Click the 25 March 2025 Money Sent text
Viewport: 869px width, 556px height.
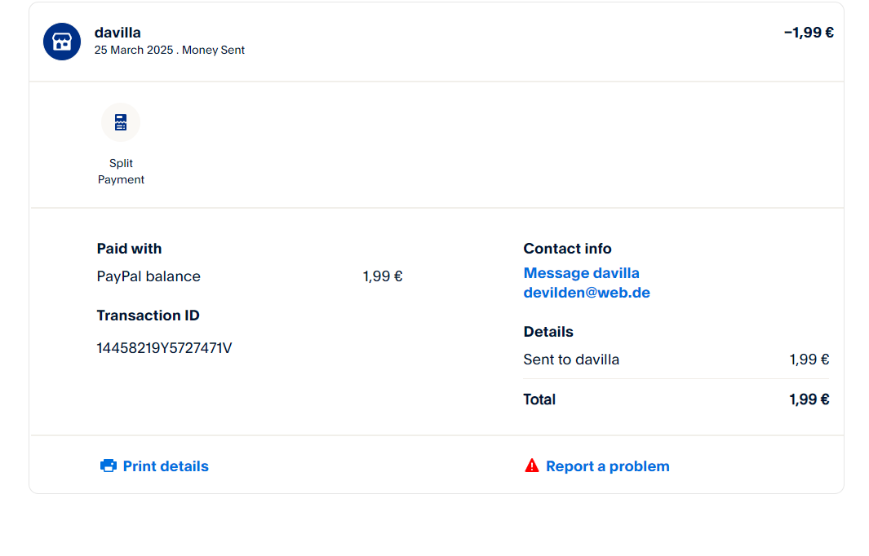click(x=170, y=50)
